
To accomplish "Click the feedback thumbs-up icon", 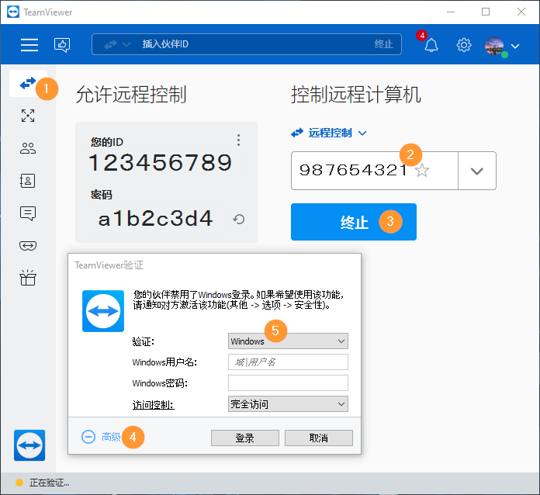I will coord(62,45).
